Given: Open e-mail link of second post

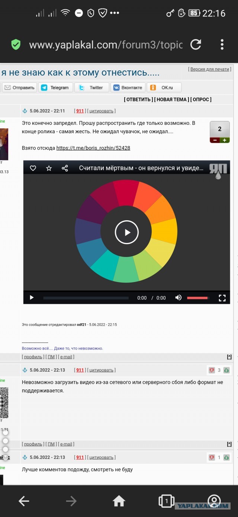Looking at the screenshot, I should pos(66,444).
